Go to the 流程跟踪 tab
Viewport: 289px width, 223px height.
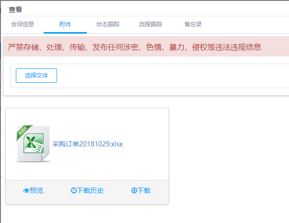(150, 24)
